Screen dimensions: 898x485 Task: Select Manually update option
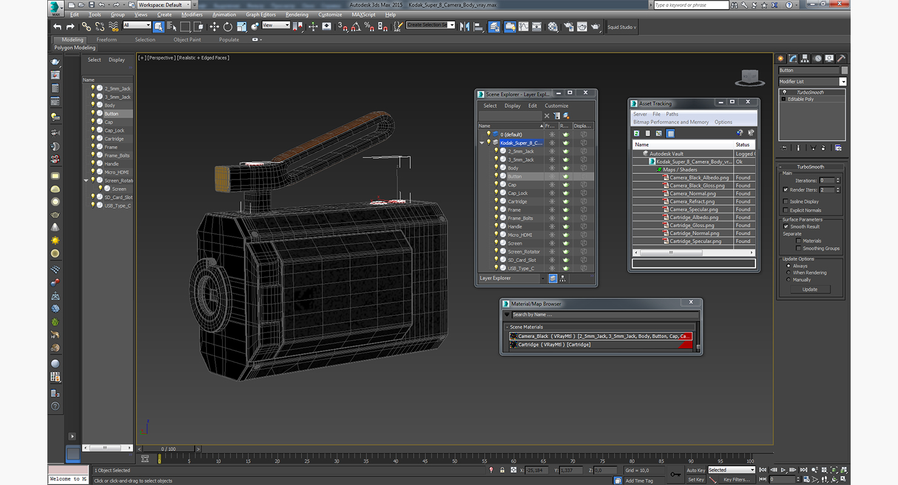coord(789,279)
